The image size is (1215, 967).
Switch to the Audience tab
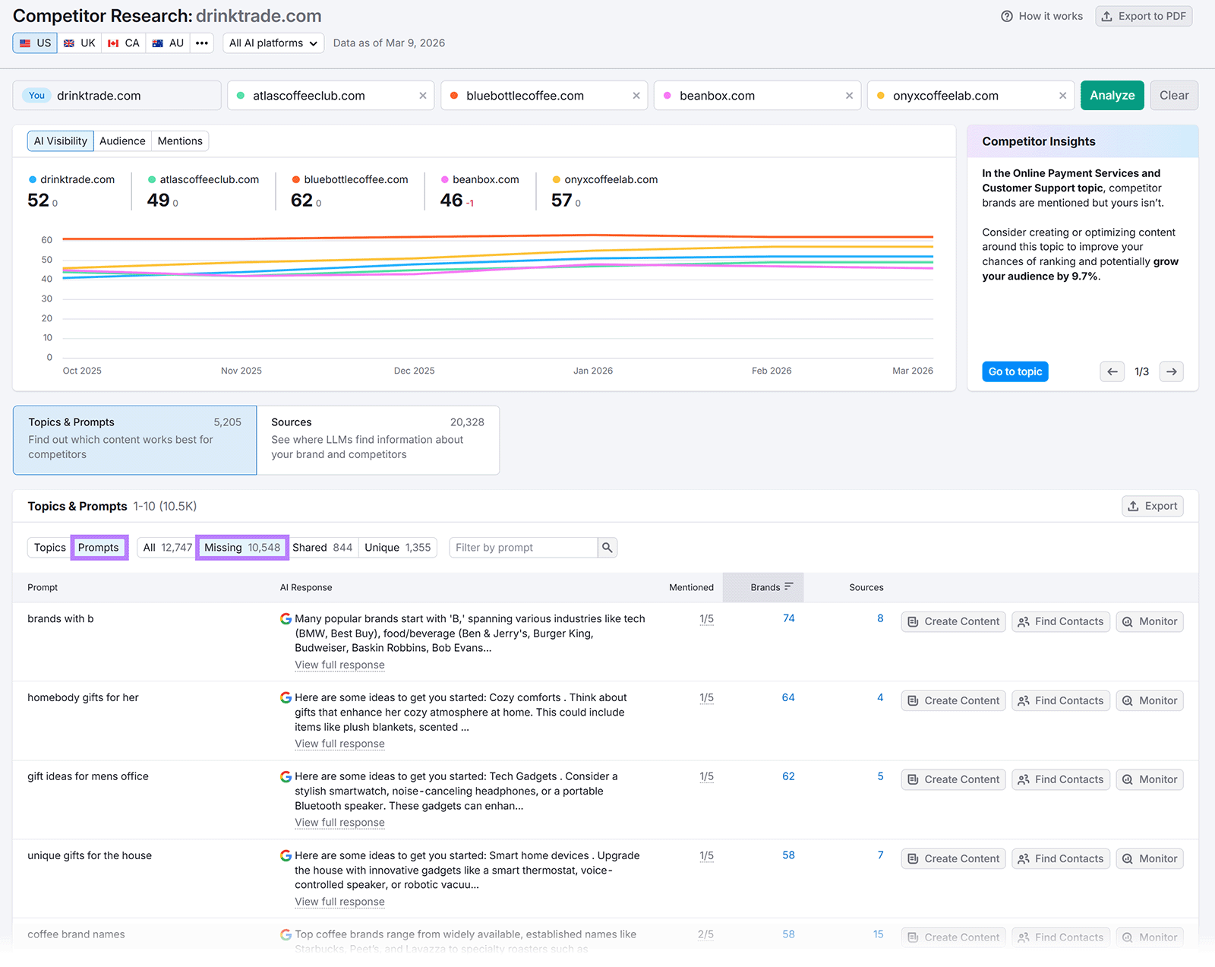122,141
